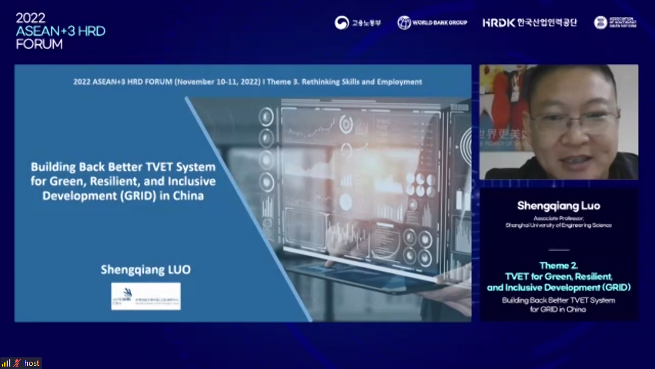This screenshot has height=369, width=655.
Task: Select the speaker's webcam video tile
Action: click(x=558, y=122)
